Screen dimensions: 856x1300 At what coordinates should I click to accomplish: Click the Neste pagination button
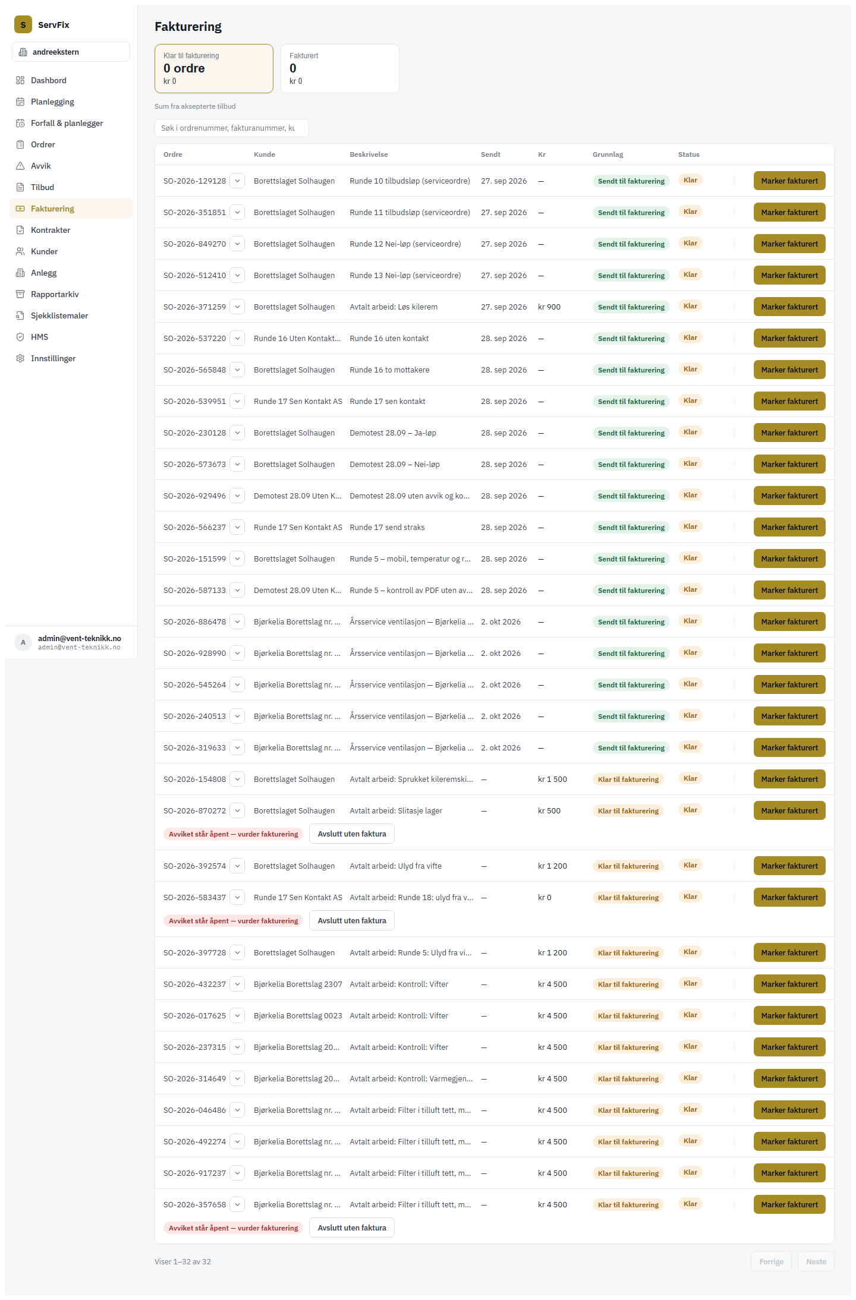[816, 1261]
